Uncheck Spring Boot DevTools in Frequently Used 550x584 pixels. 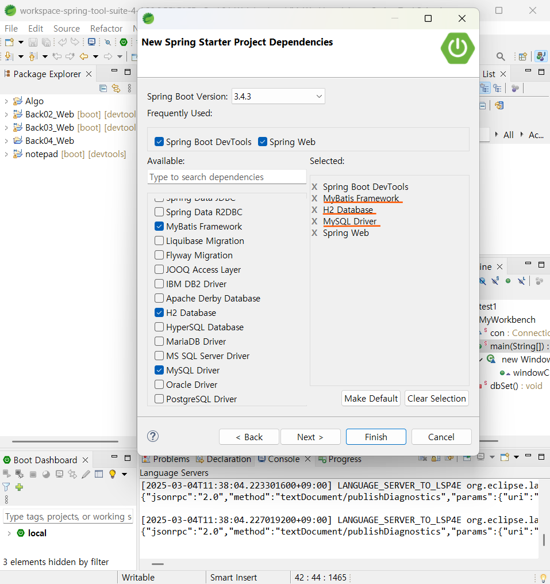click(x=159, y=142)
